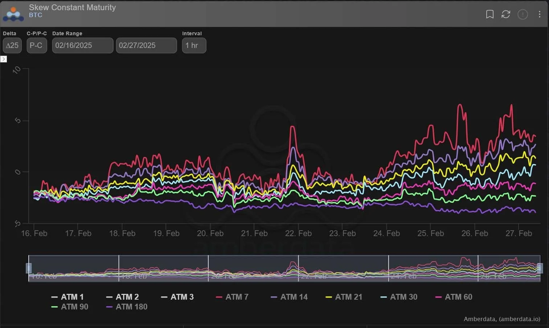Hide the ATM 60 series
Viewport: 549px width, 328px height.
[454, 297]
